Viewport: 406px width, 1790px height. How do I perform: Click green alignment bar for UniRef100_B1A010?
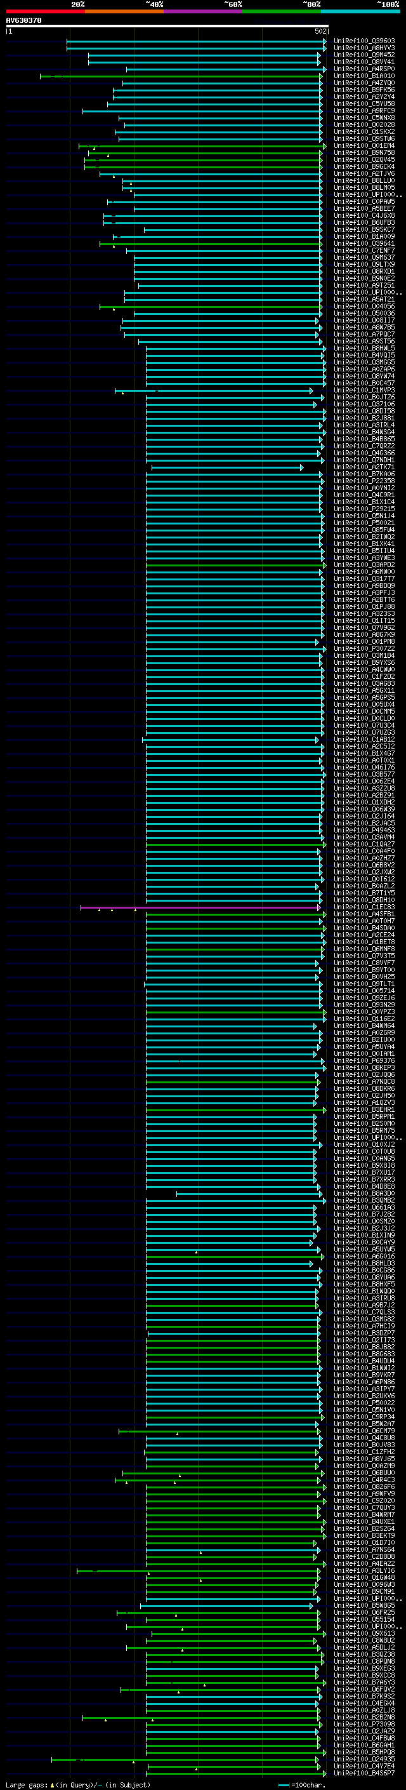coord(182,76)
